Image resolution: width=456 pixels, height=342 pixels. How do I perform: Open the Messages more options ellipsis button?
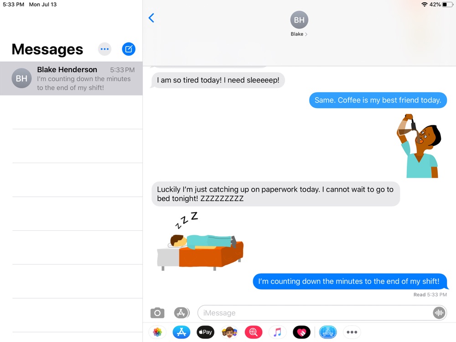105,49
